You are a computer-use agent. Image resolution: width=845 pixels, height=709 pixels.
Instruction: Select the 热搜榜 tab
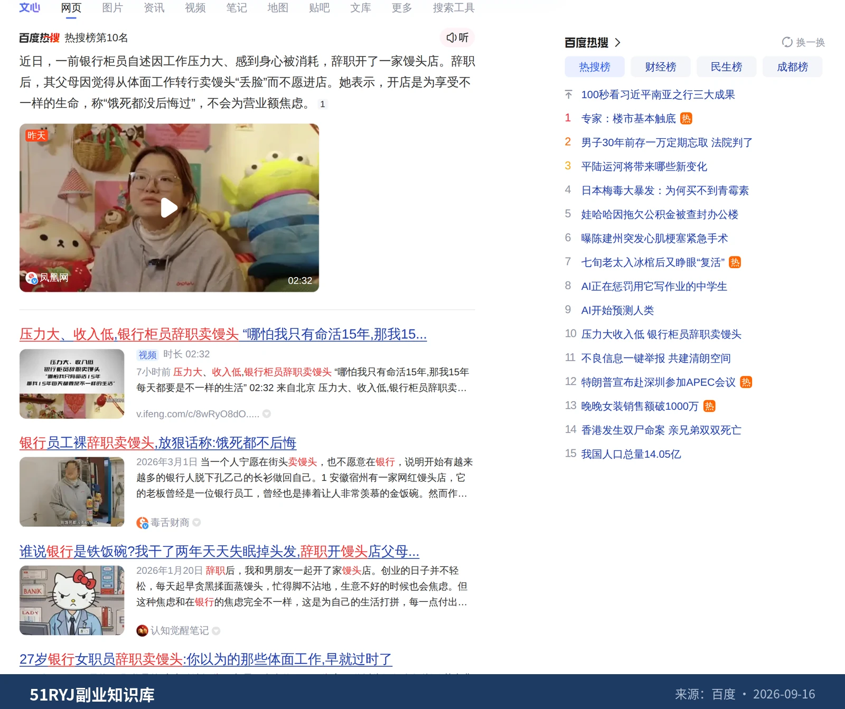point(595,67)
